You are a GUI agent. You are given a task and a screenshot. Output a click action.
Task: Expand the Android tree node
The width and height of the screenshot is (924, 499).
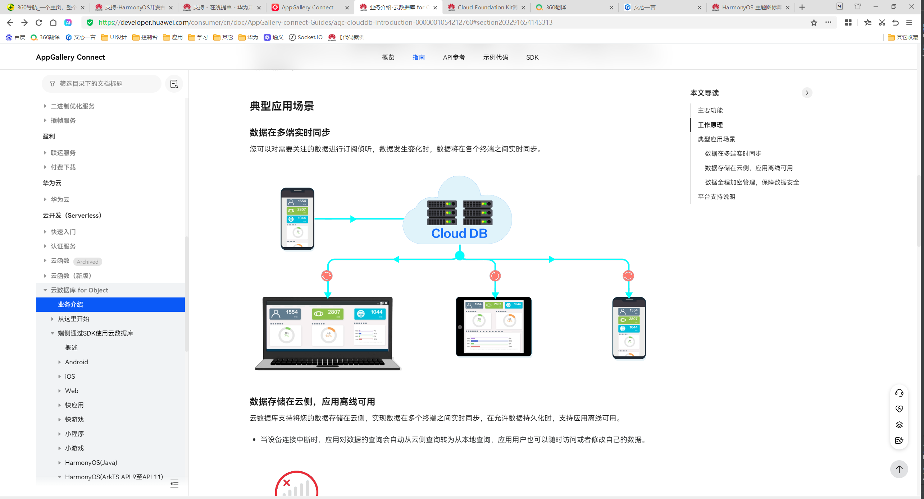coord(59,362)
